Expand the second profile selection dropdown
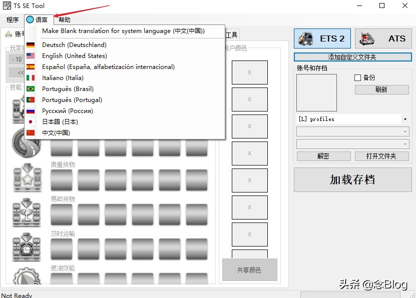Image resolution: width=416 pixels, height=298 pixels. tap(352, 131)
